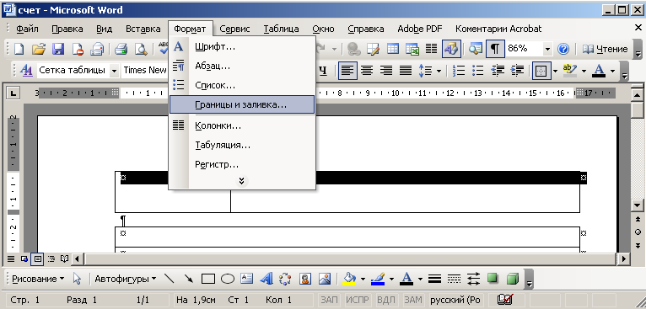The width and height of the screenshot is (646, 309).
Task: Toggle Center alignment
Action: click(367, 71)
